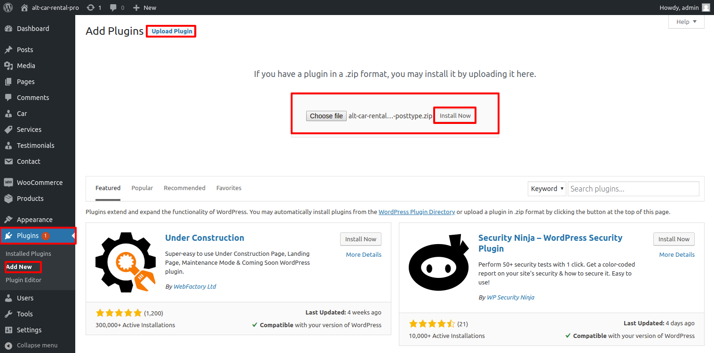
Task: Click the WooCommerce icon in sidebar
Action: tap(8, 183)
